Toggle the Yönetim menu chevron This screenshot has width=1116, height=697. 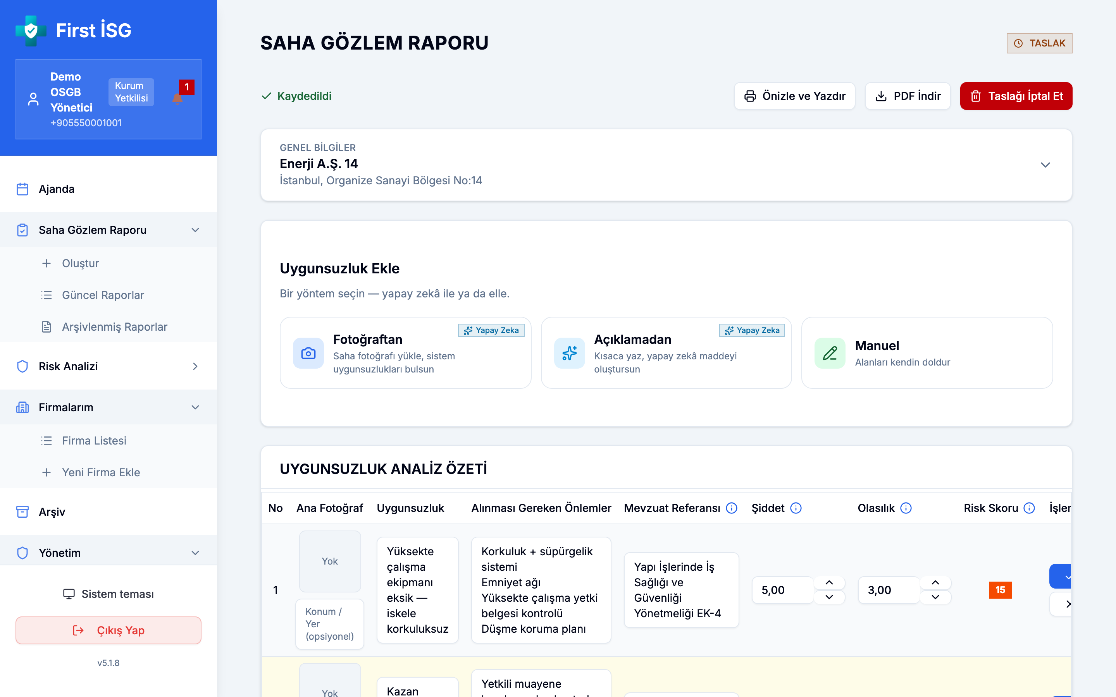(x=196, y=553)
